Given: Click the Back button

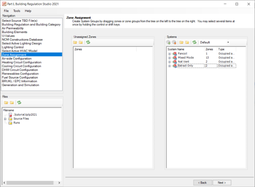Looking at the screenshot, I should 202,183.
